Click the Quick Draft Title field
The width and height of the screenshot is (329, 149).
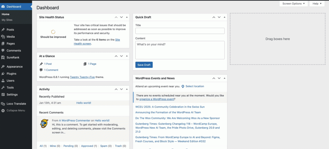[x=180, y=31]
